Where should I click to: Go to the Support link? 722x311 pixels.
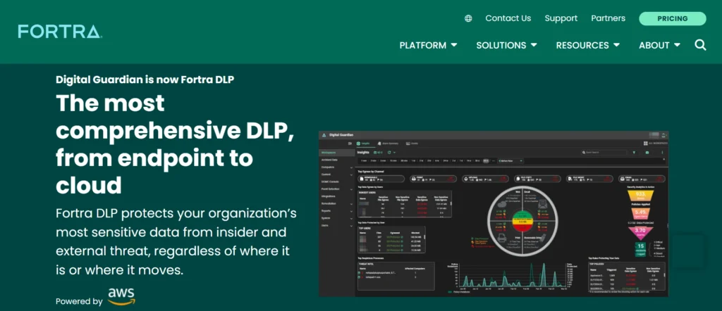coord(561,18)
